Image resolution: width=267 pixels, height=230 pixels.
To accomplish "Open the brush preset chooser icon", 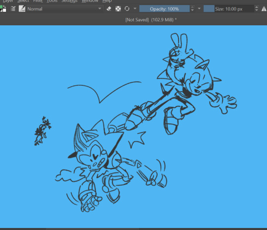I will tap(22, 9).
